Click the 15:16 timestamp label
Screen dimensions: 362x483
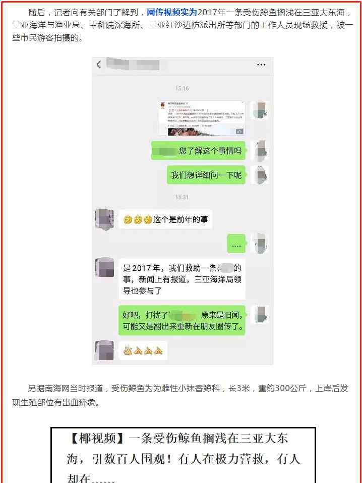point(182,88)
